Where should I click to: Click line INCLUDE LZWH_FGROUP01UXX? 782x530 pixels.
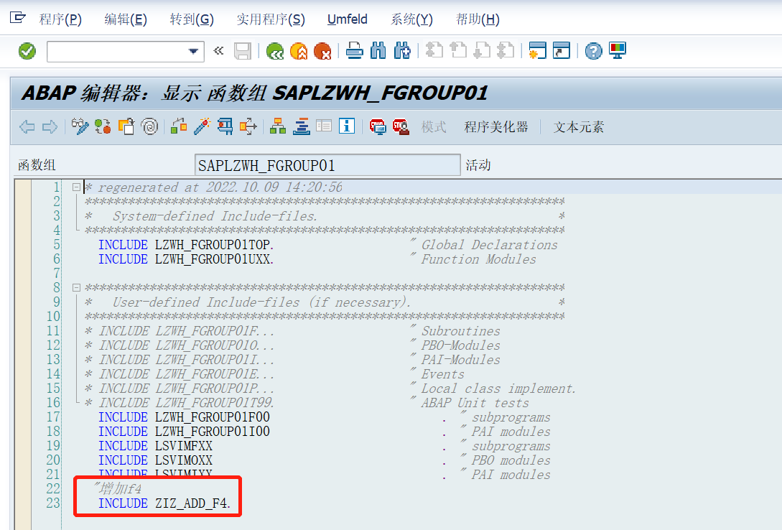point(186,259)
